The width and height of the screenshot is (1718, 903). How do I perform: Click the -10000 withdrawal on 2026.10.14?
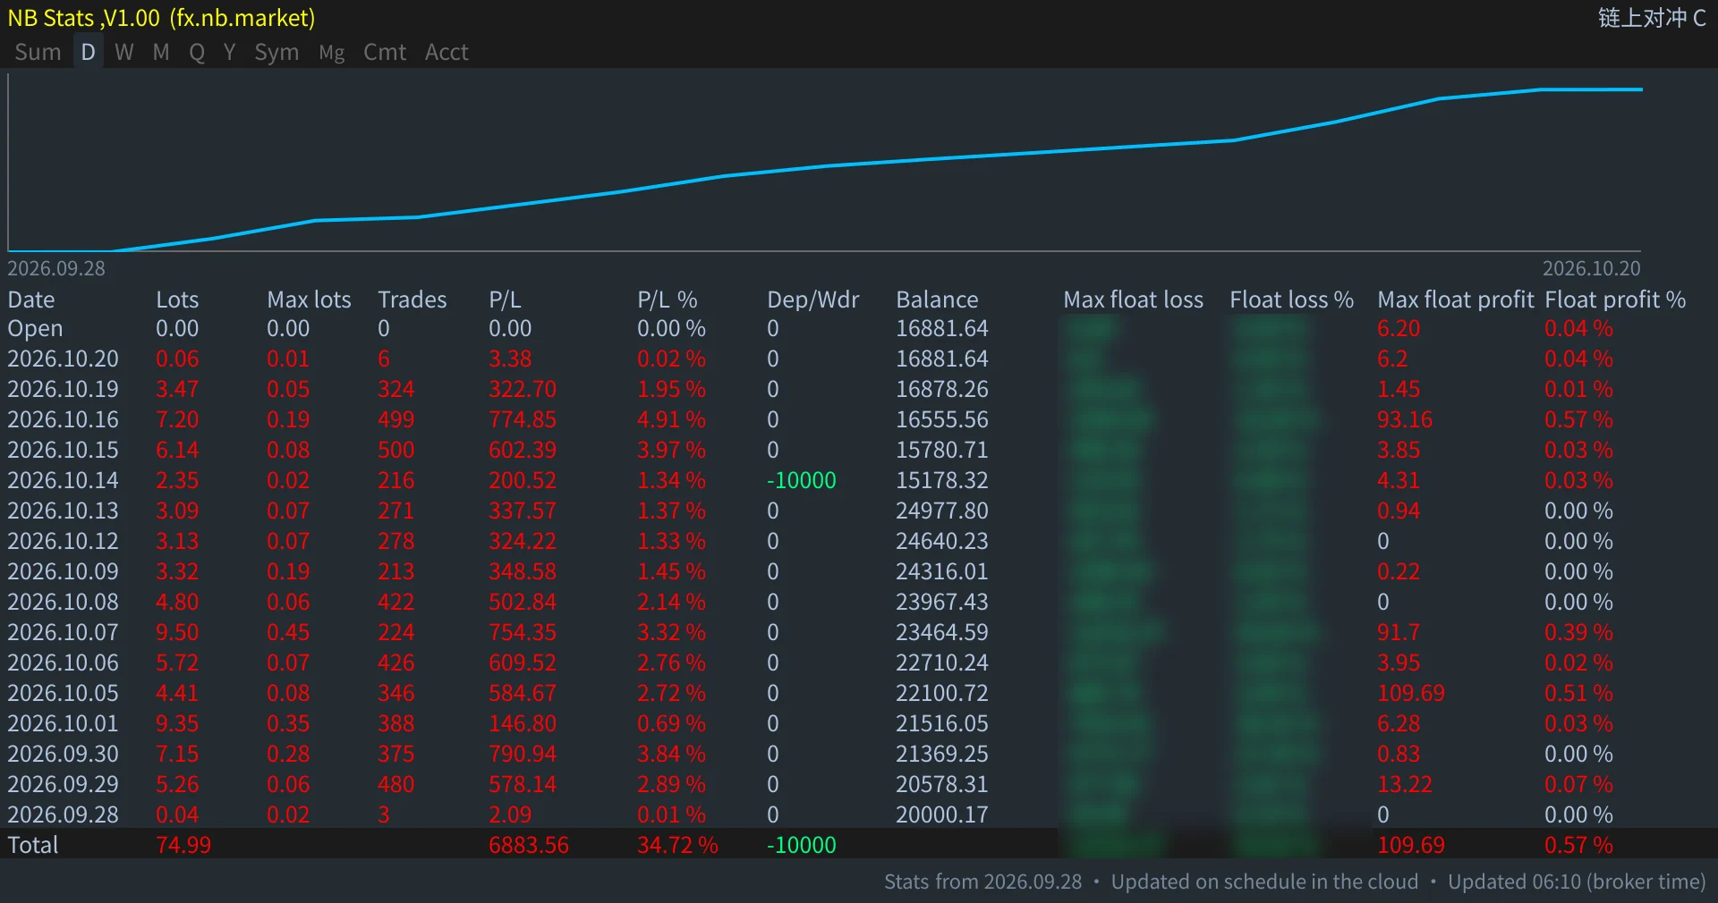pyautogui.click(x=801, y=480)
